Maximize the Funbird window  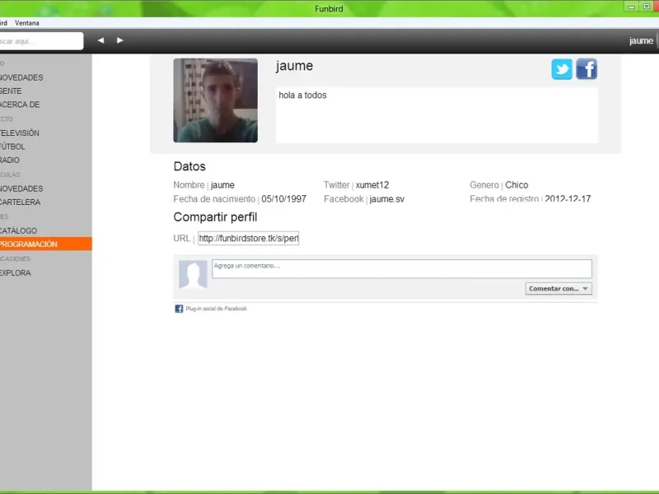tap(646, 7)
